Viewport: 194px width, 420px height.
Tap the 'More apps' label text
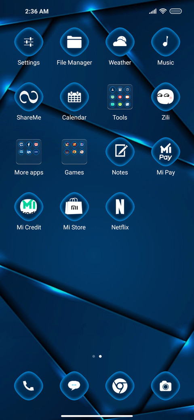tap(29, 172)
